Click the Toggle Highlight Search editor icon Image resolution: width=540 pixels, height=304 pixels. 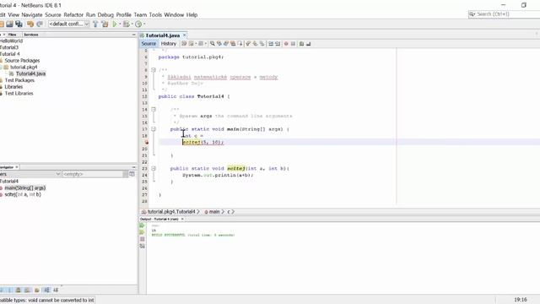pyautogui.click(x=233, y=43)
